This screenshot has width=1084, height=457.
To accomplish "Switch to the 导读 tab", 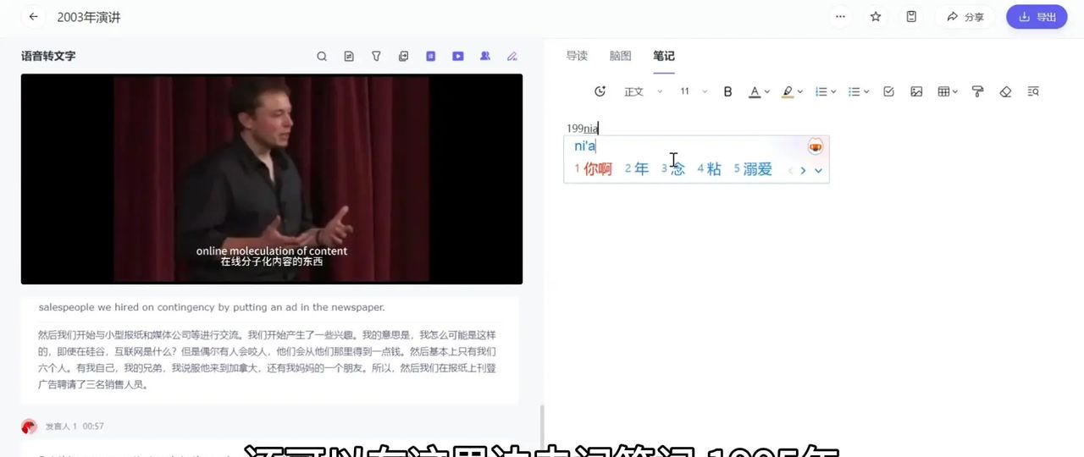I will click(x=577, y=56).
